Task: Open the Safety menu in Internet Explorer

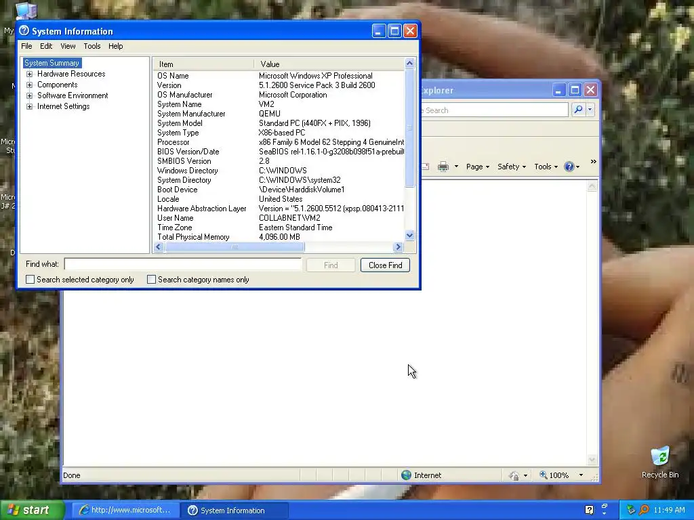Action: tap(512, 167)
